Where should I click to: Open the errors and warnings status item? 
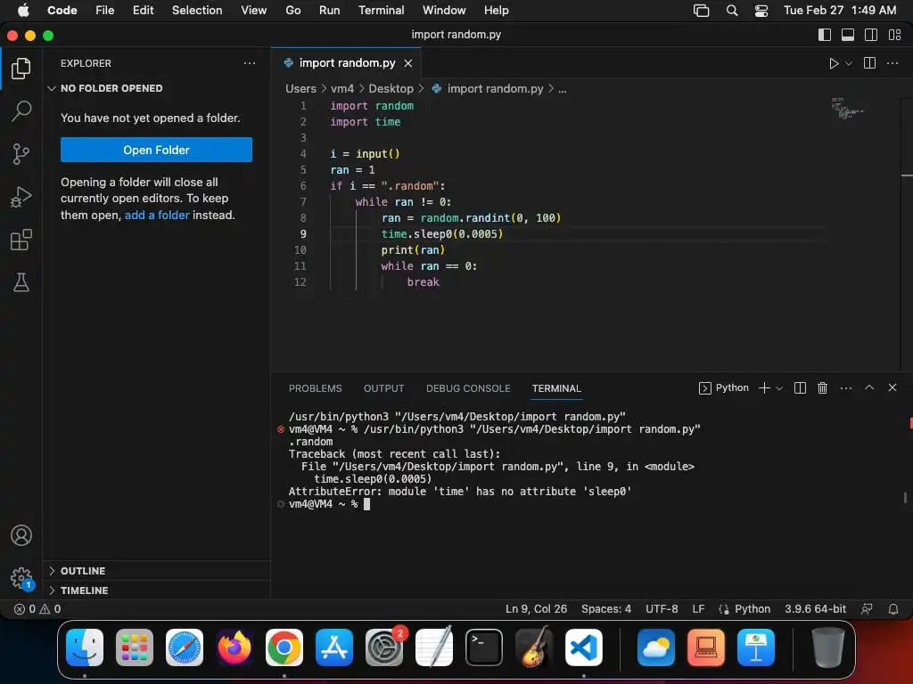click(37, 609)
